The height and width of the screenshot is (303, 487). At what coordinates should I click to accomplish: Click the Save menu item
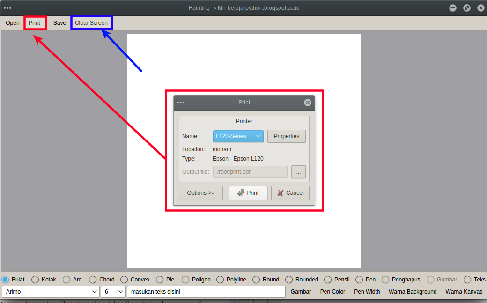[x=59, y=22]
